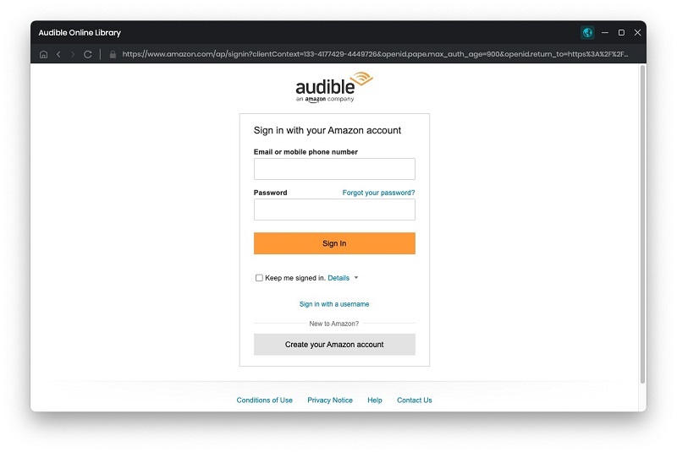This screenshot has height=452, width=677.
Task: Tick the Keep me signed in checkbox
Action: (x=259, y=278)
